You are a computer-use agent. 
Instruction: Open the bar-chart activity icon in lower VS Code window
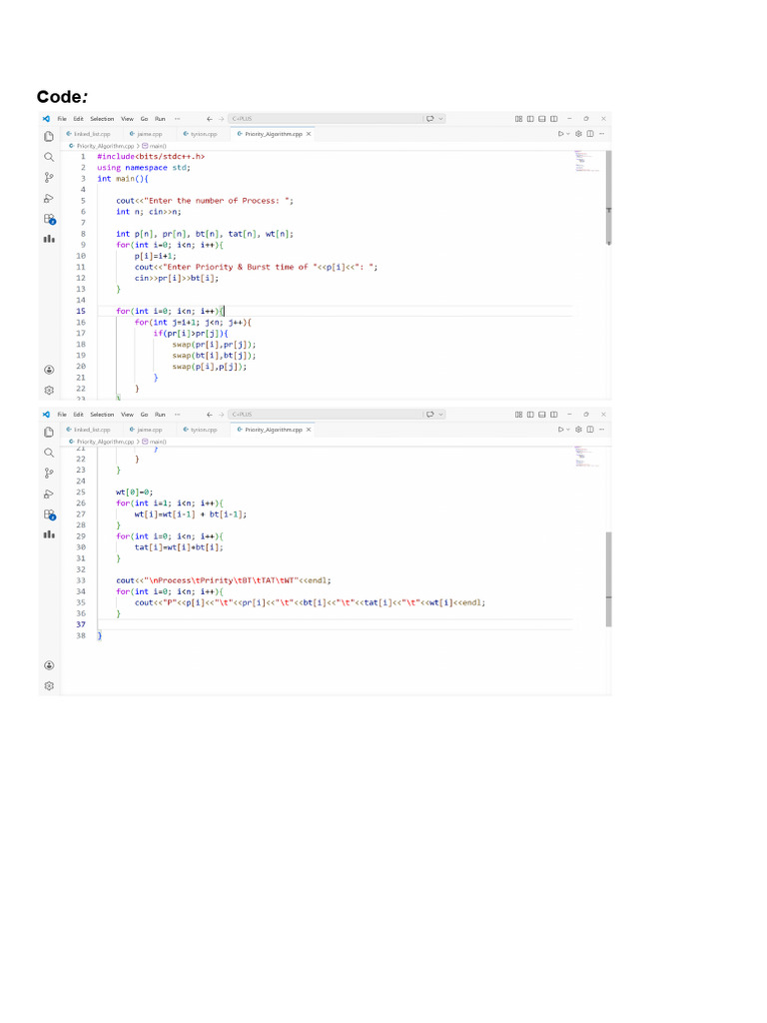click(49, 534)
